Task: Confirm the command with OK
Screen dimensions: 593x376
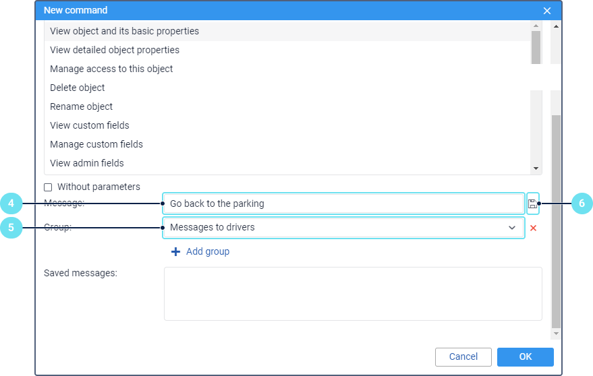Action: [526, 356]
